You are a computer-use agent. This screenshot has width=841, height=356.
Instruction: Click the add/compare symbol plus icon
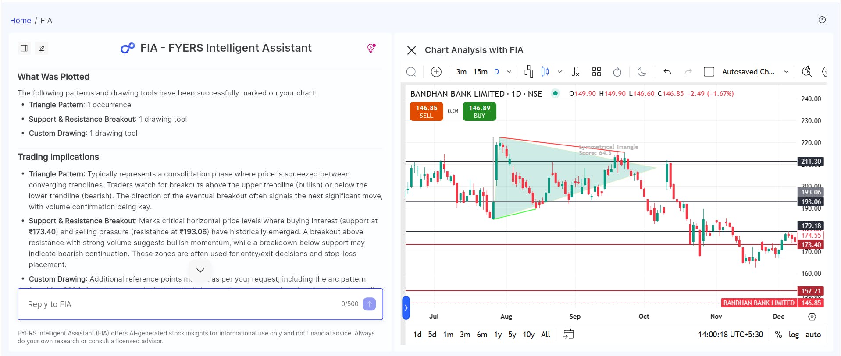[436, 72]
